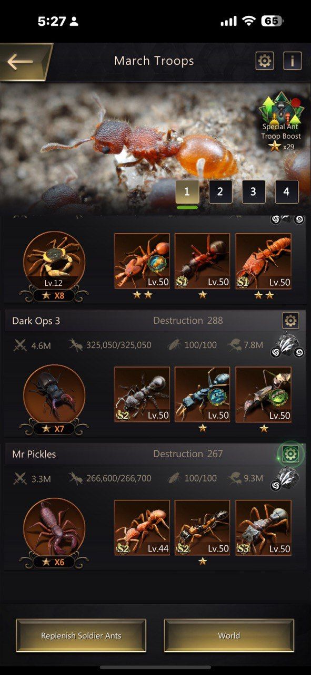Tap the World button
The width and height of the screenshot is (311, 675).
tap(229, 635)
